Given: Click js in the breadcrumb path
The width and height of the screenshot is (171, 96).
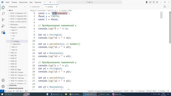Looking at the screenshot, I should (x=56, y=10).
